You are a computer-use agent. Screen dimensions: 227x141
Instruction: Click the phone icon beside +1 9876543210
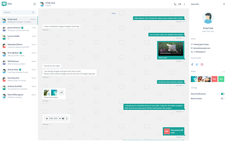click(192, 52)
